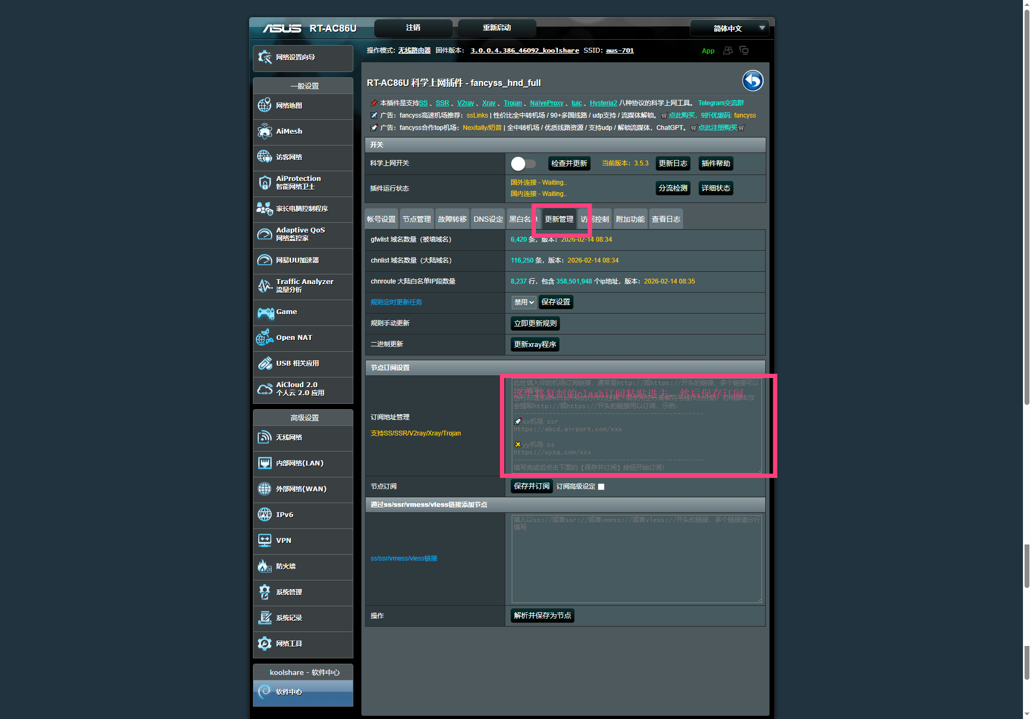
Task: Open the 简体中文 language dropdown
Action: (x=729, y=28)
